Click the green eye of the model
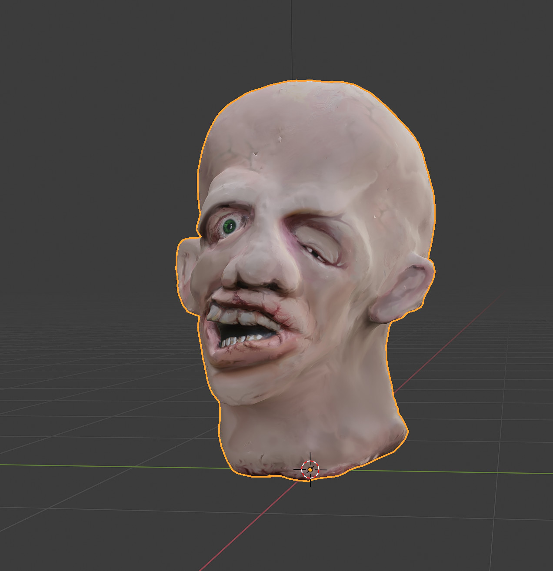553x571 pixels. (230, 226)
